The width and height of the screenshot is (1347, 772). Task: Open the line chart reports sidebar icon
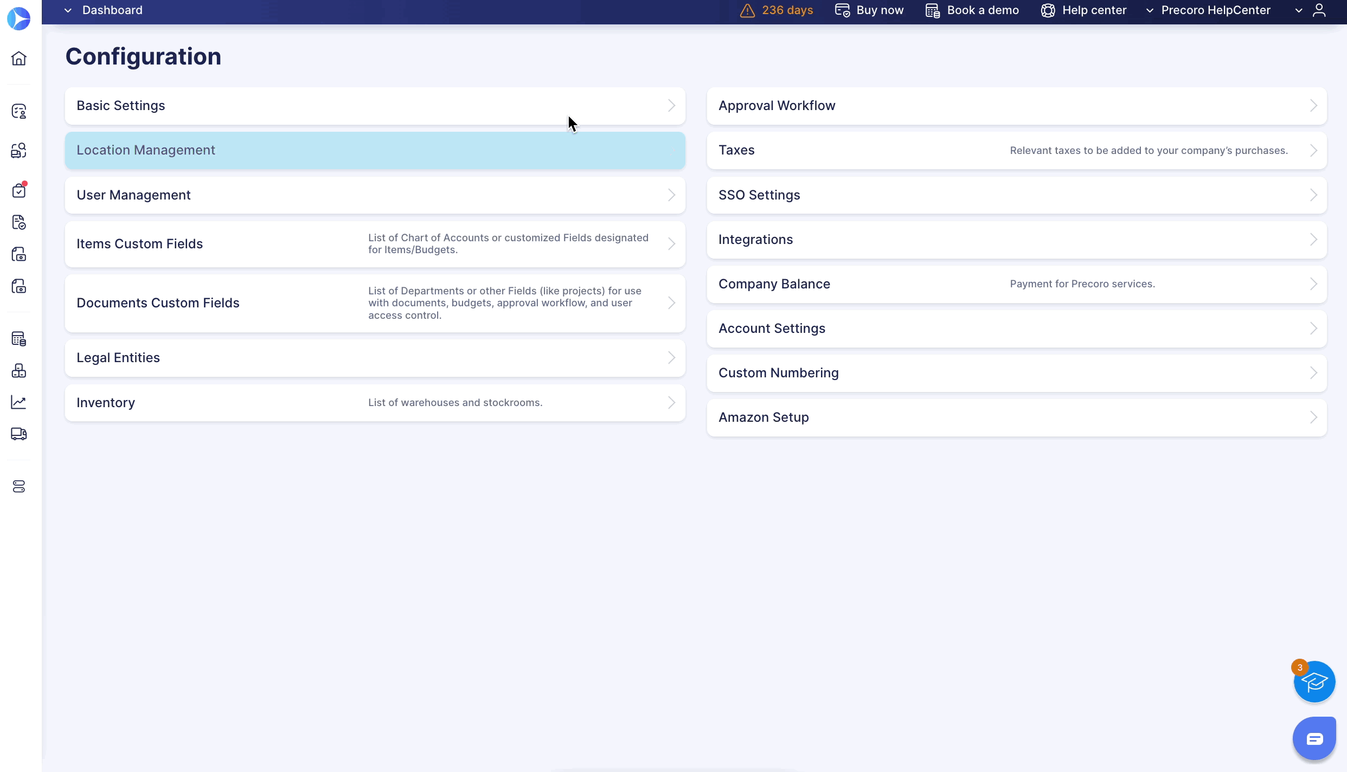tap(19, 402)
